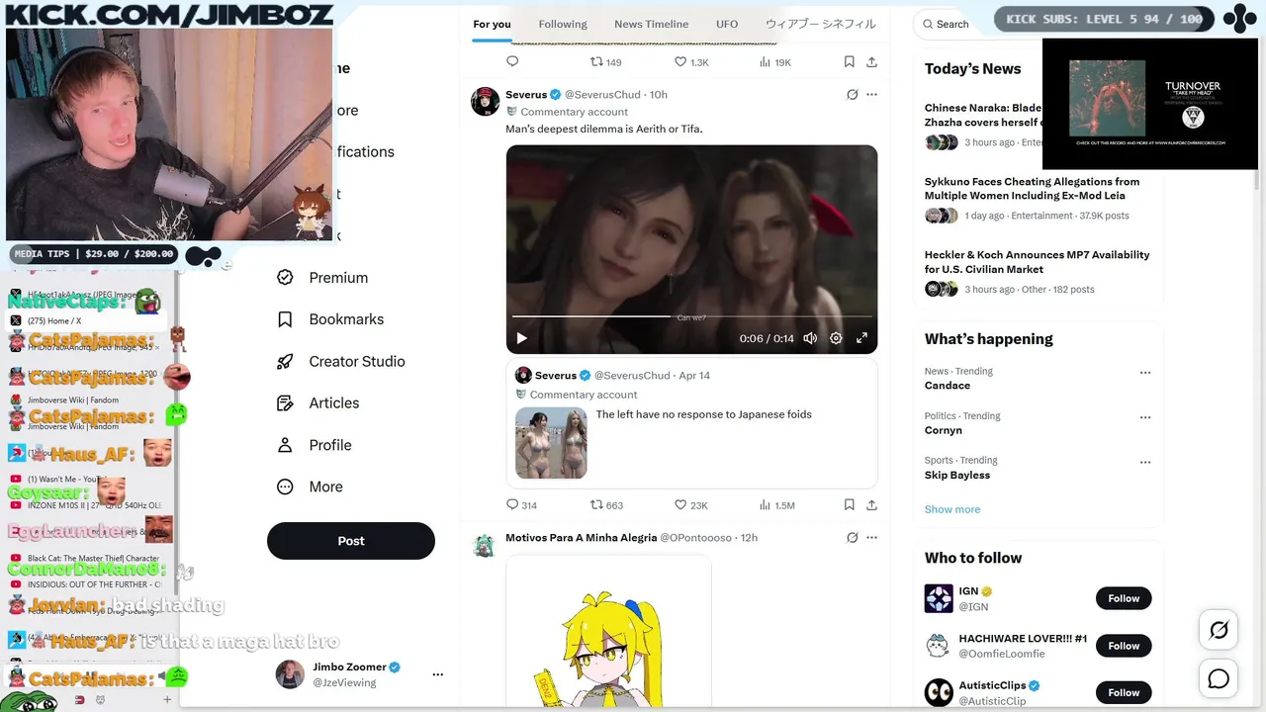
Task: Open the Skip Bayless trending topic
Action: [x=957, y=475]
